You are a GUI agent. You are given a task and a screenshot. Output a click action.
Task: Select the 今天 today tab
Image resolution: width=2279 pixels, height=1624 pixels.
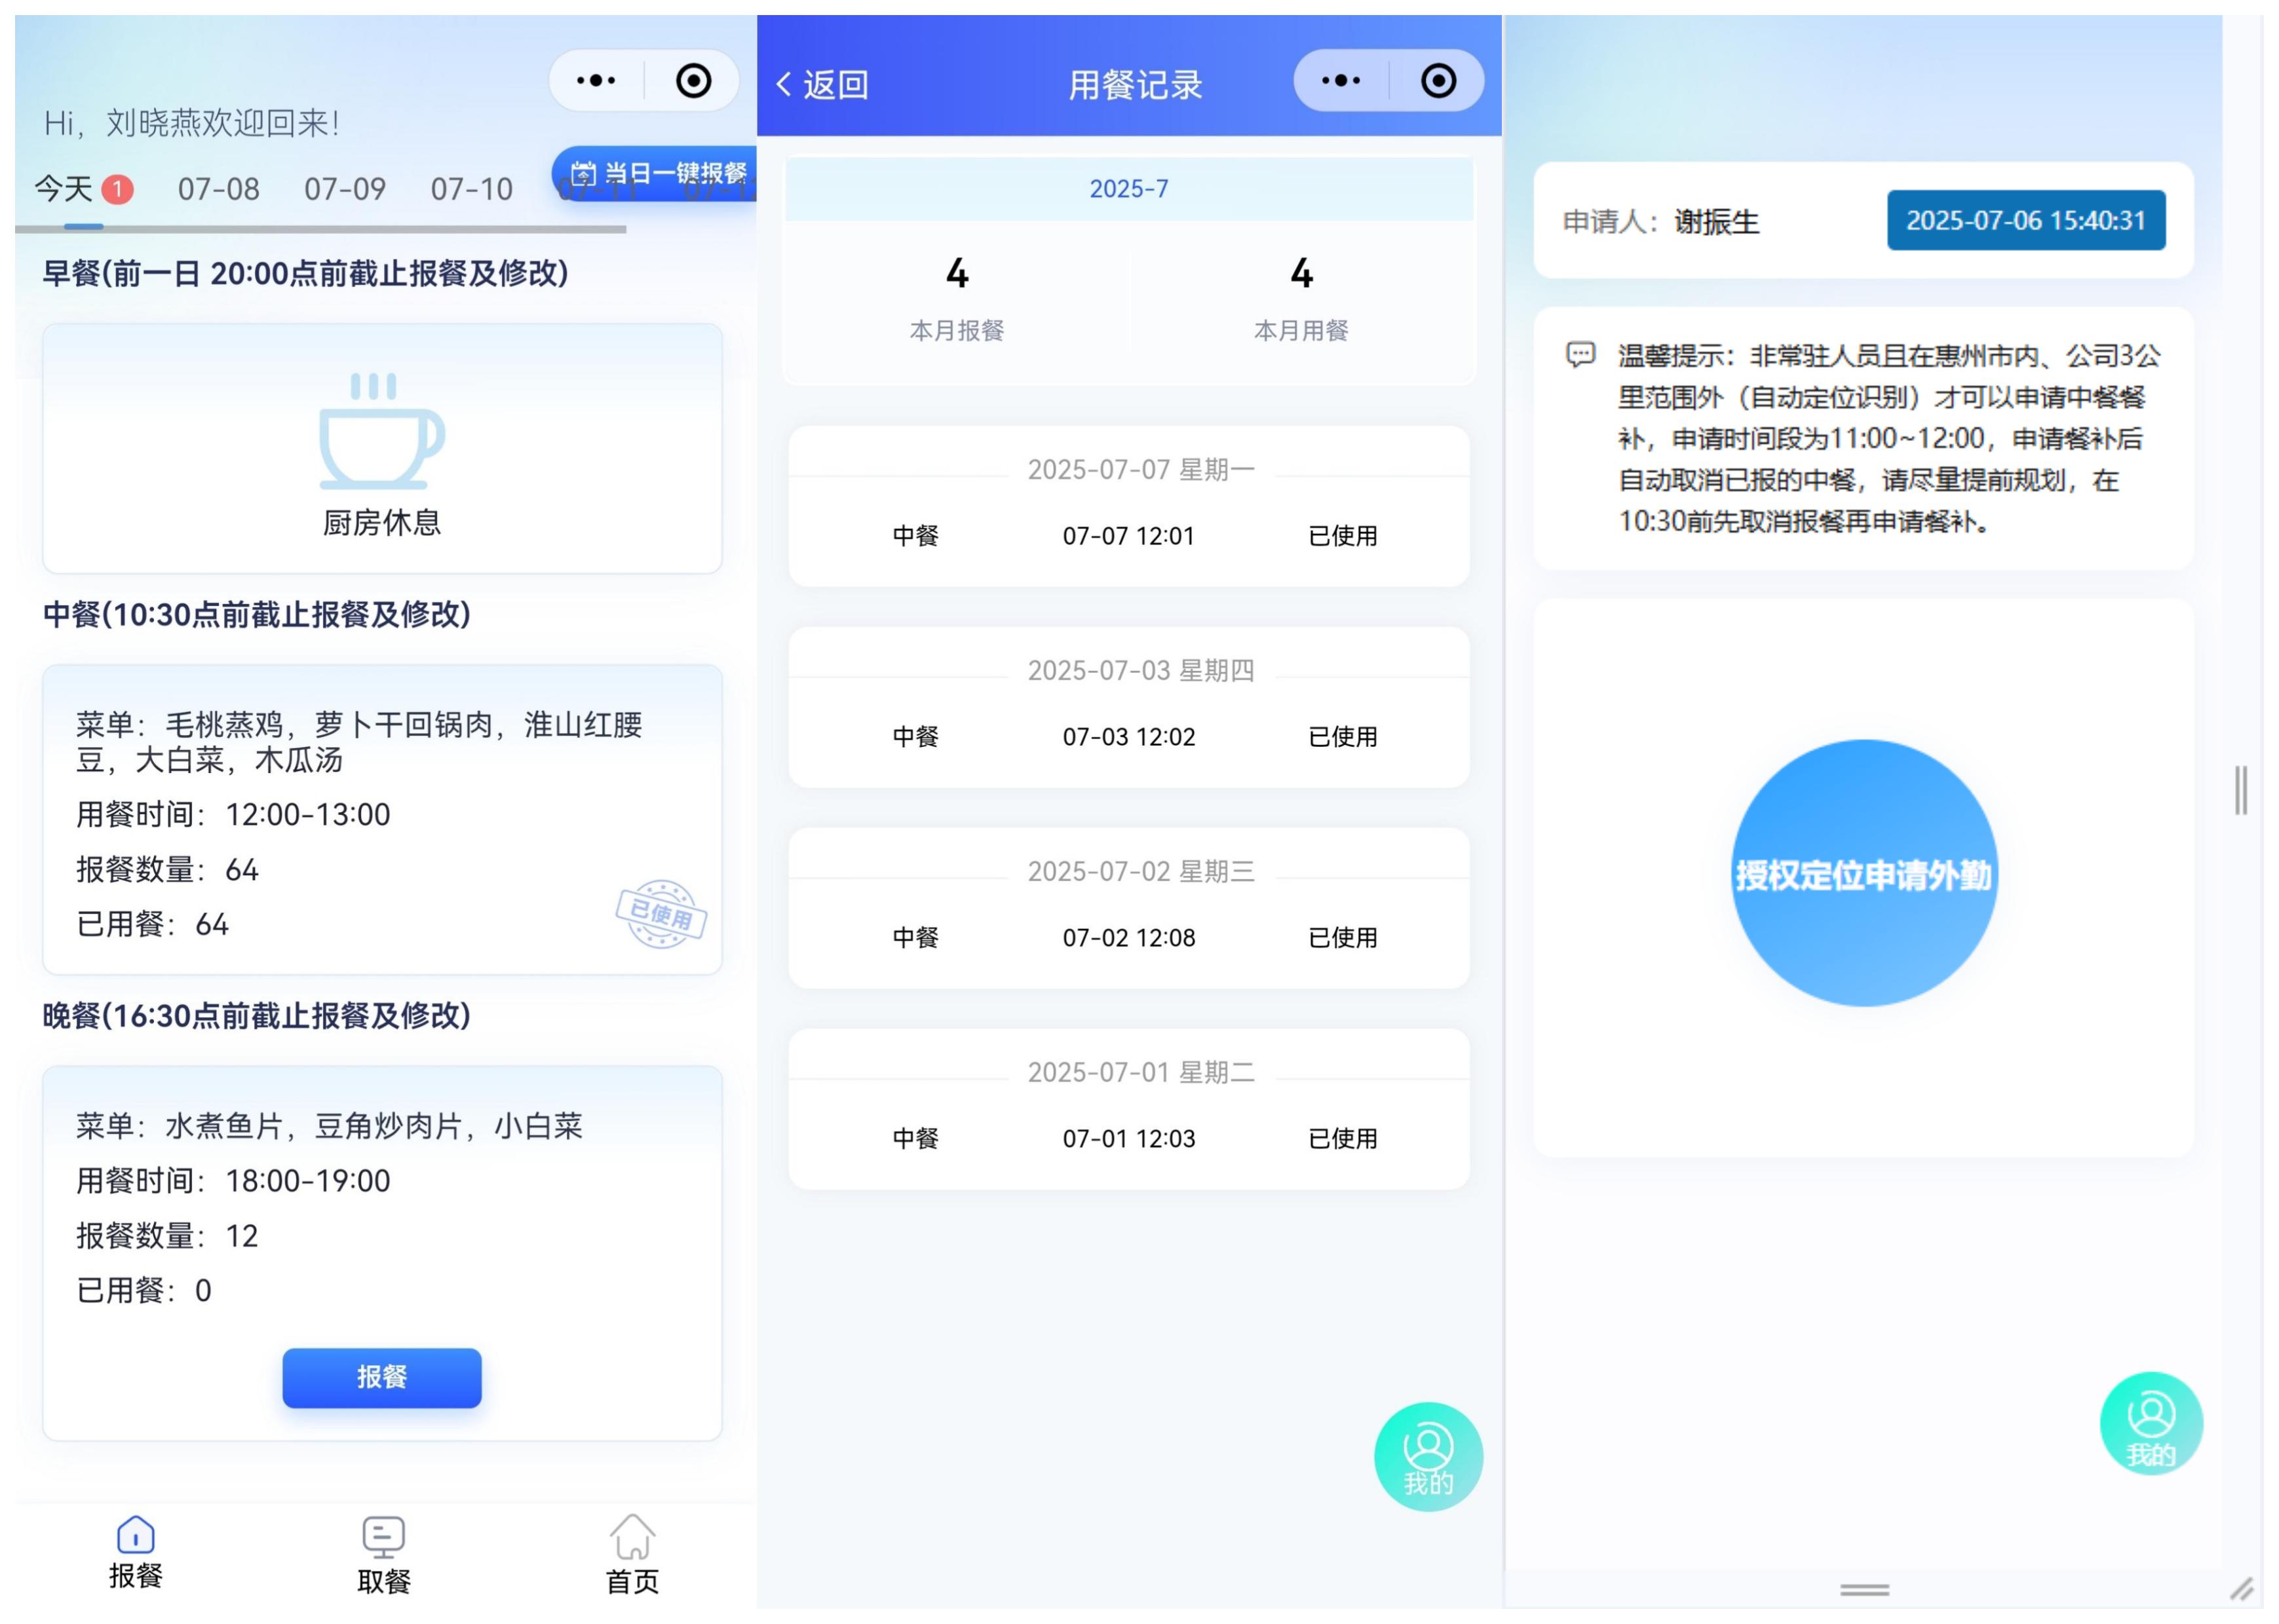(64, 189)
